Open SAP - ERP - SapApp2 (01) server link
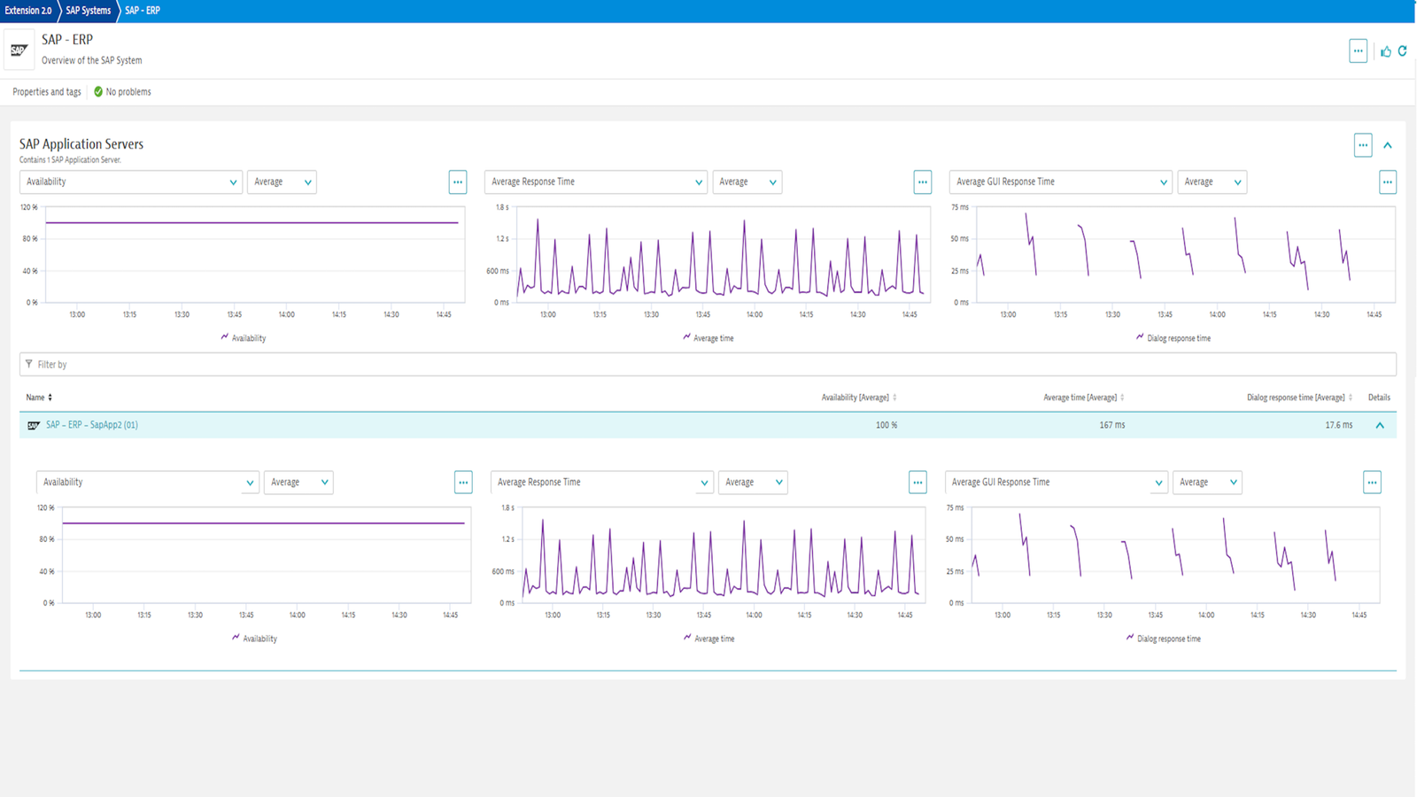Viewport: 1417px width, 797px height. tap(92, 425)
